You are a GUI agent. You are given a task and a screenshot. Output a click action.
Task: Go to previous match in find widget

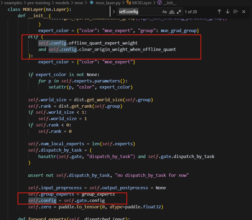tap(219, 12)
